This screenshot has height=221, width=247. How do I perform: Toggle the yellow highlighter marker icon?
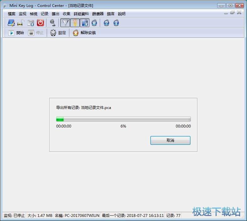(x=75, y=23)
